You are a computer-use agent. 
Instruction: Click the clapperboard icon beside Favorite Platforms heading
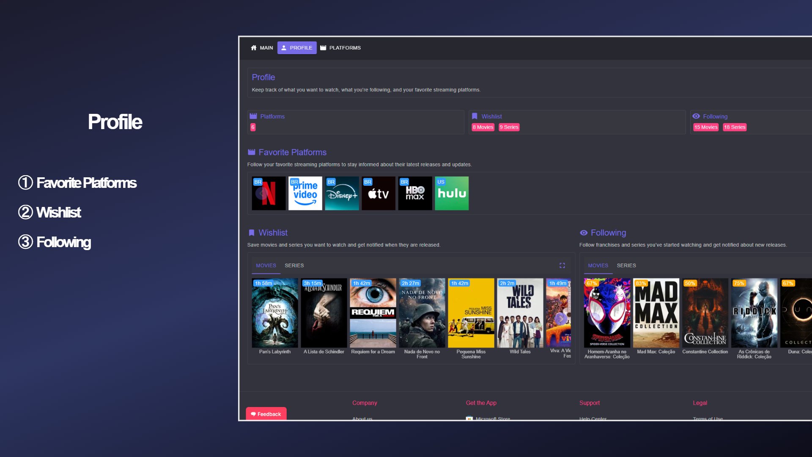click(x=252, y=152)
